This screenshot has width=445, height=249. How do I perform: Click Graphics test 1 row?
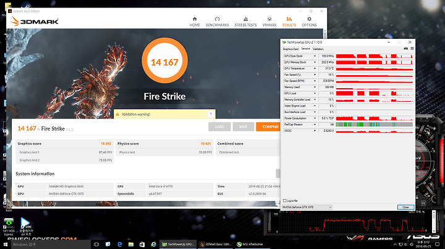click(65, 152)
